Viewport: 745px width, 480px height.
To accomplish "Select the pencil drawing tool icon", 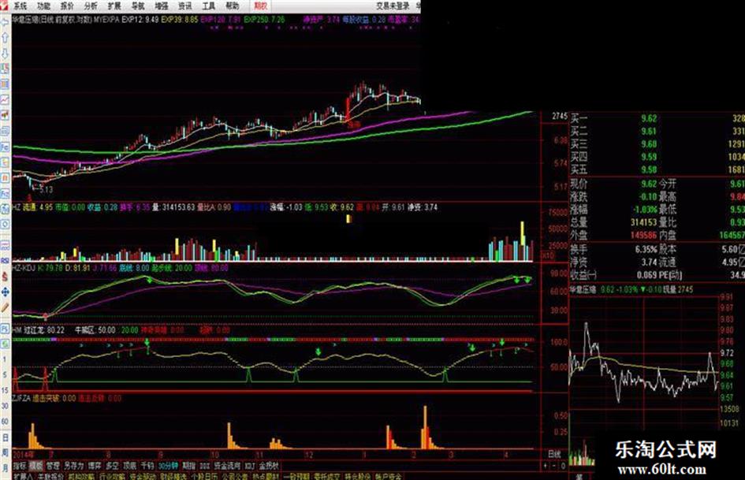I will (x=6, y=307).
